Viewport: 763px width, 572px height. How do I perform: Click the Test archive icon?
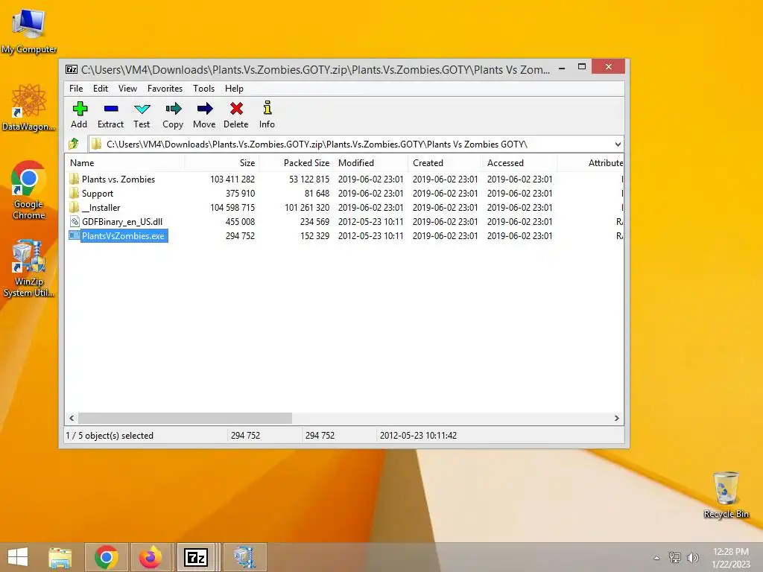142,109
